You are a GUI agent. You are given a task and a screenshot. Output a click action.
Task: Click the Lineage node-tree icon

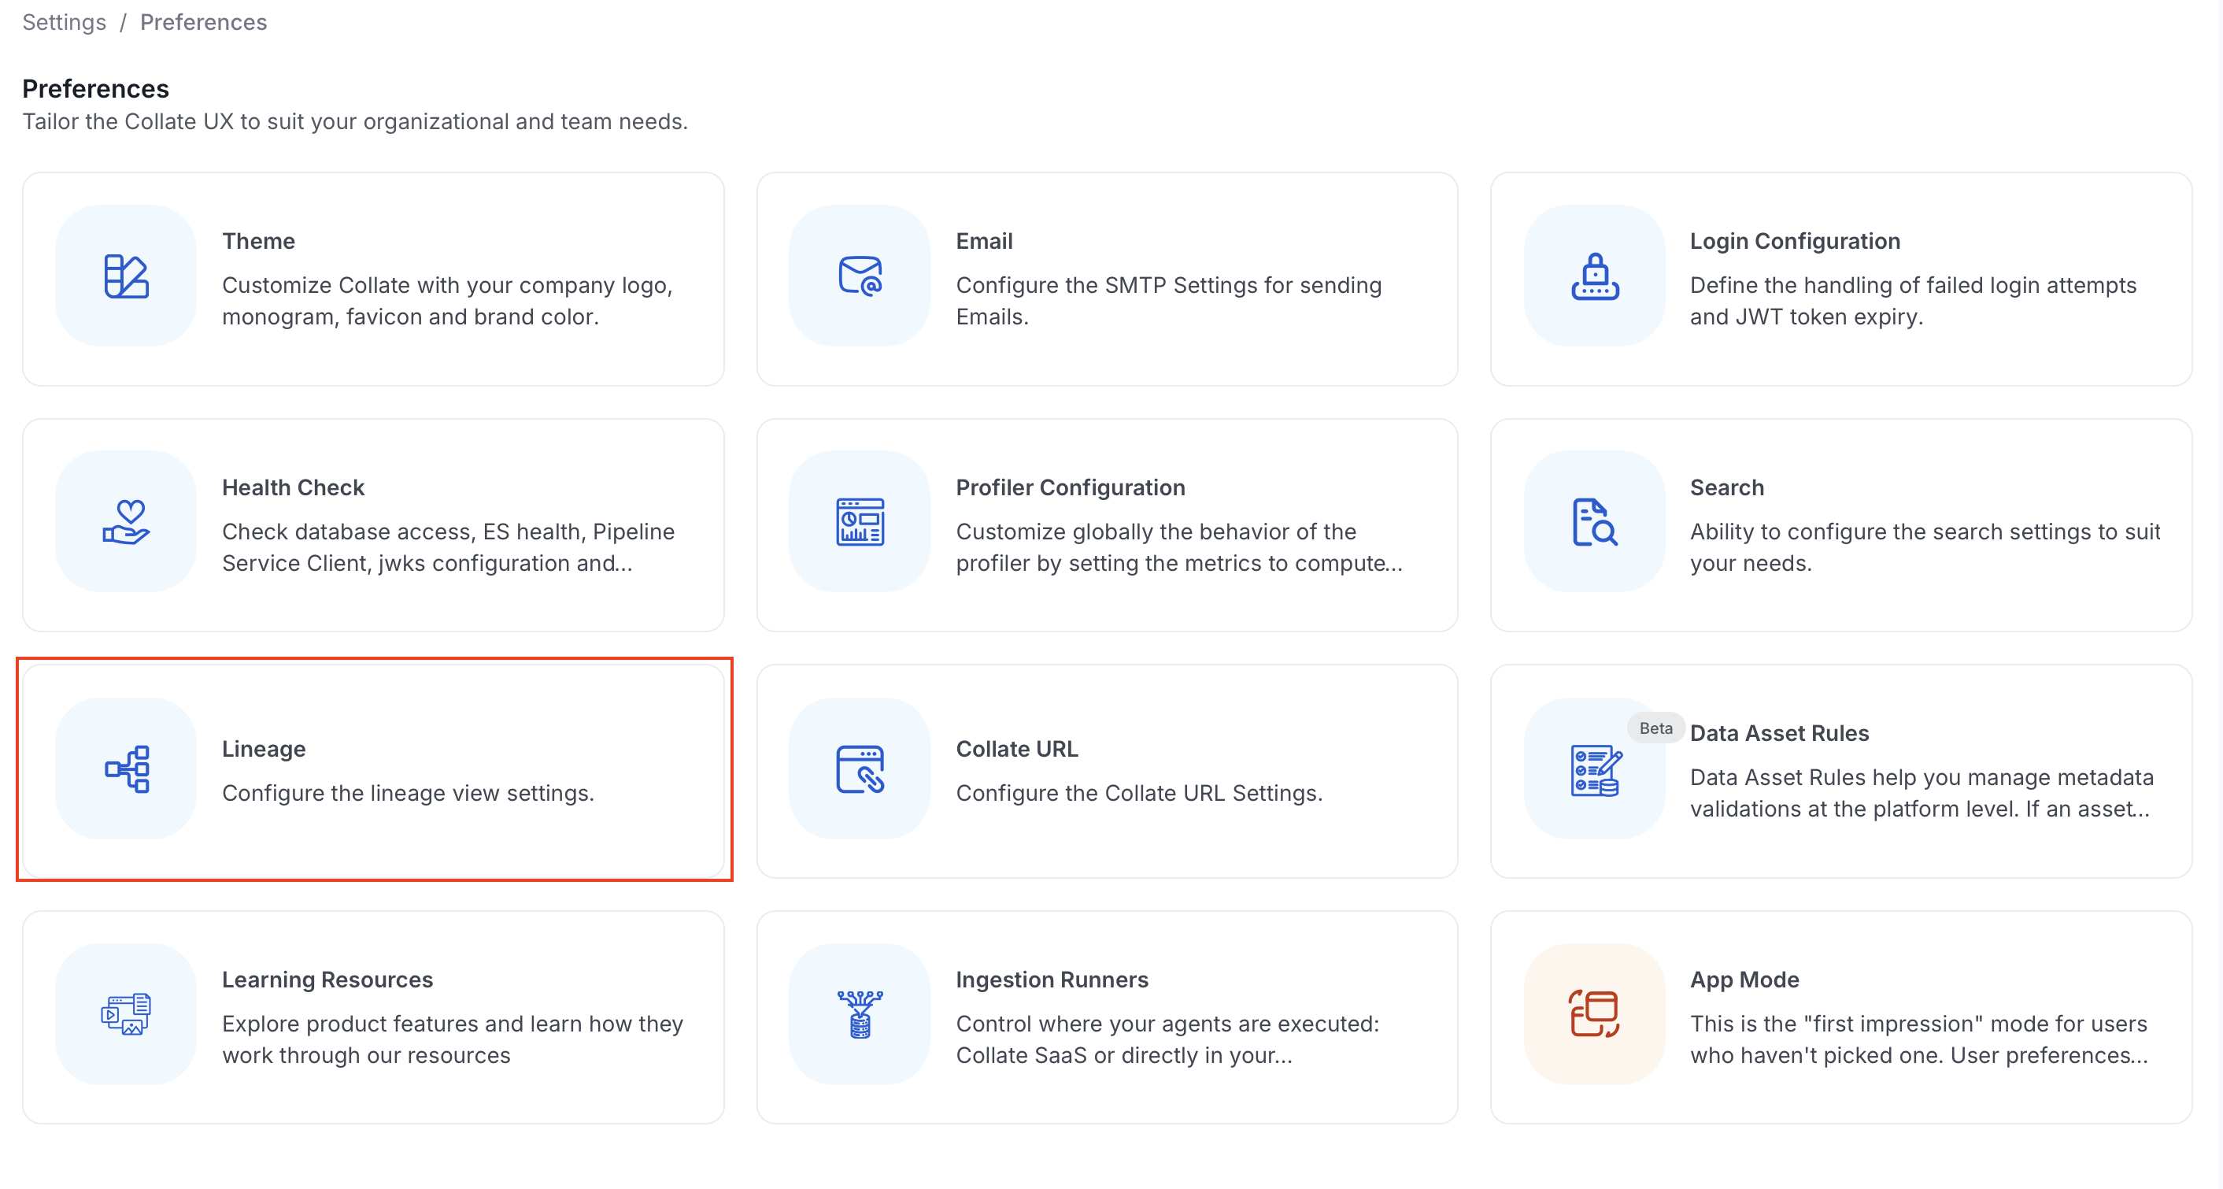coord(126,769)
